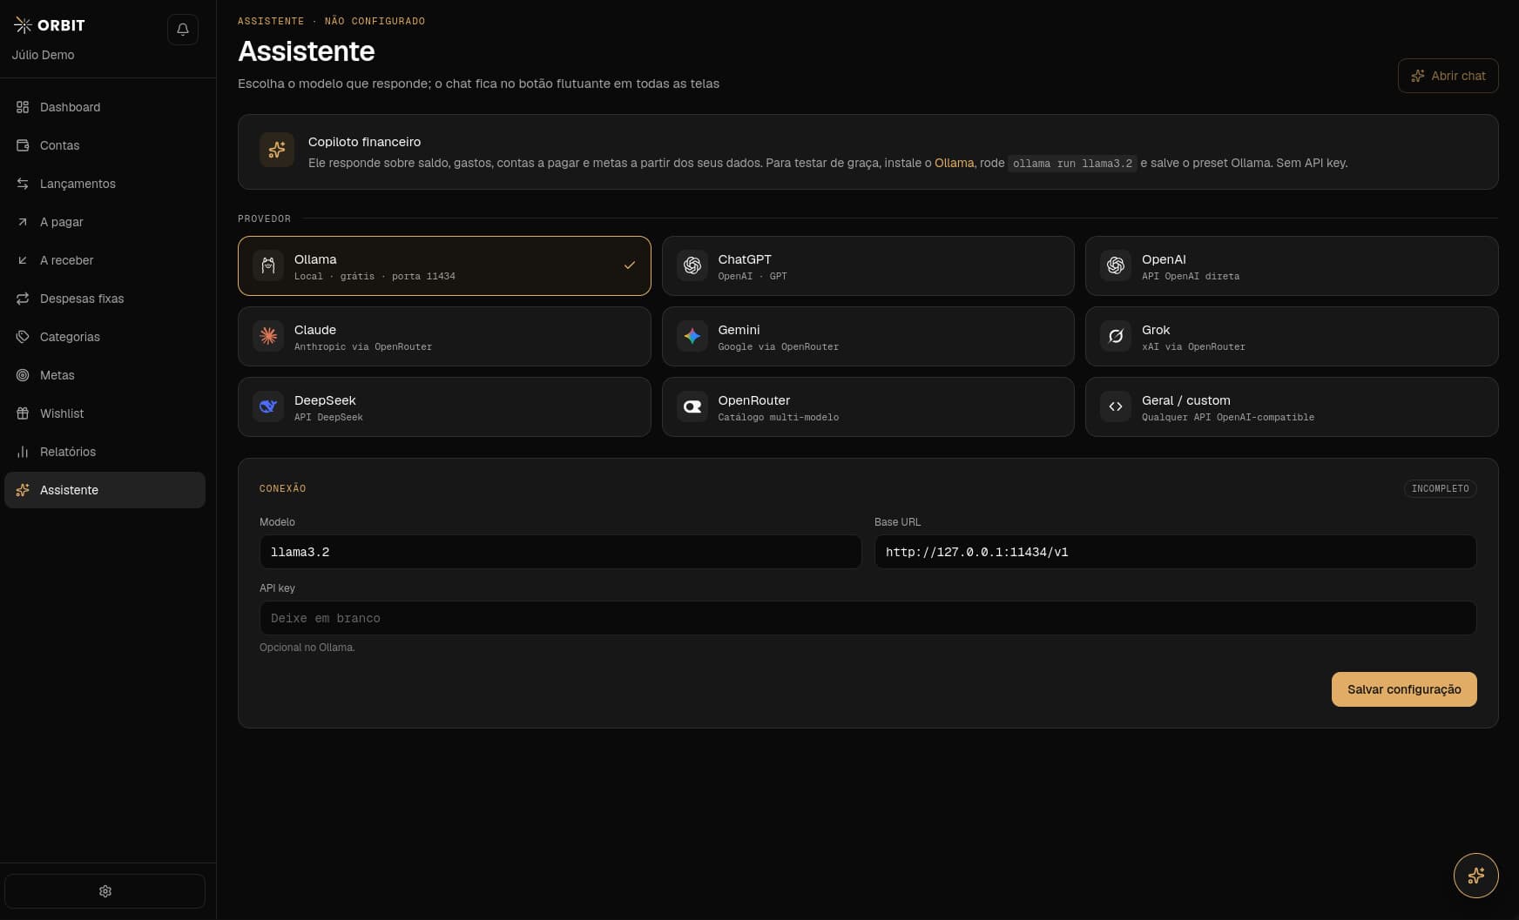Screen dimensions: 1519x920
Task: Choose Gemini via OpenRouter provider
Action: [868, 336]
